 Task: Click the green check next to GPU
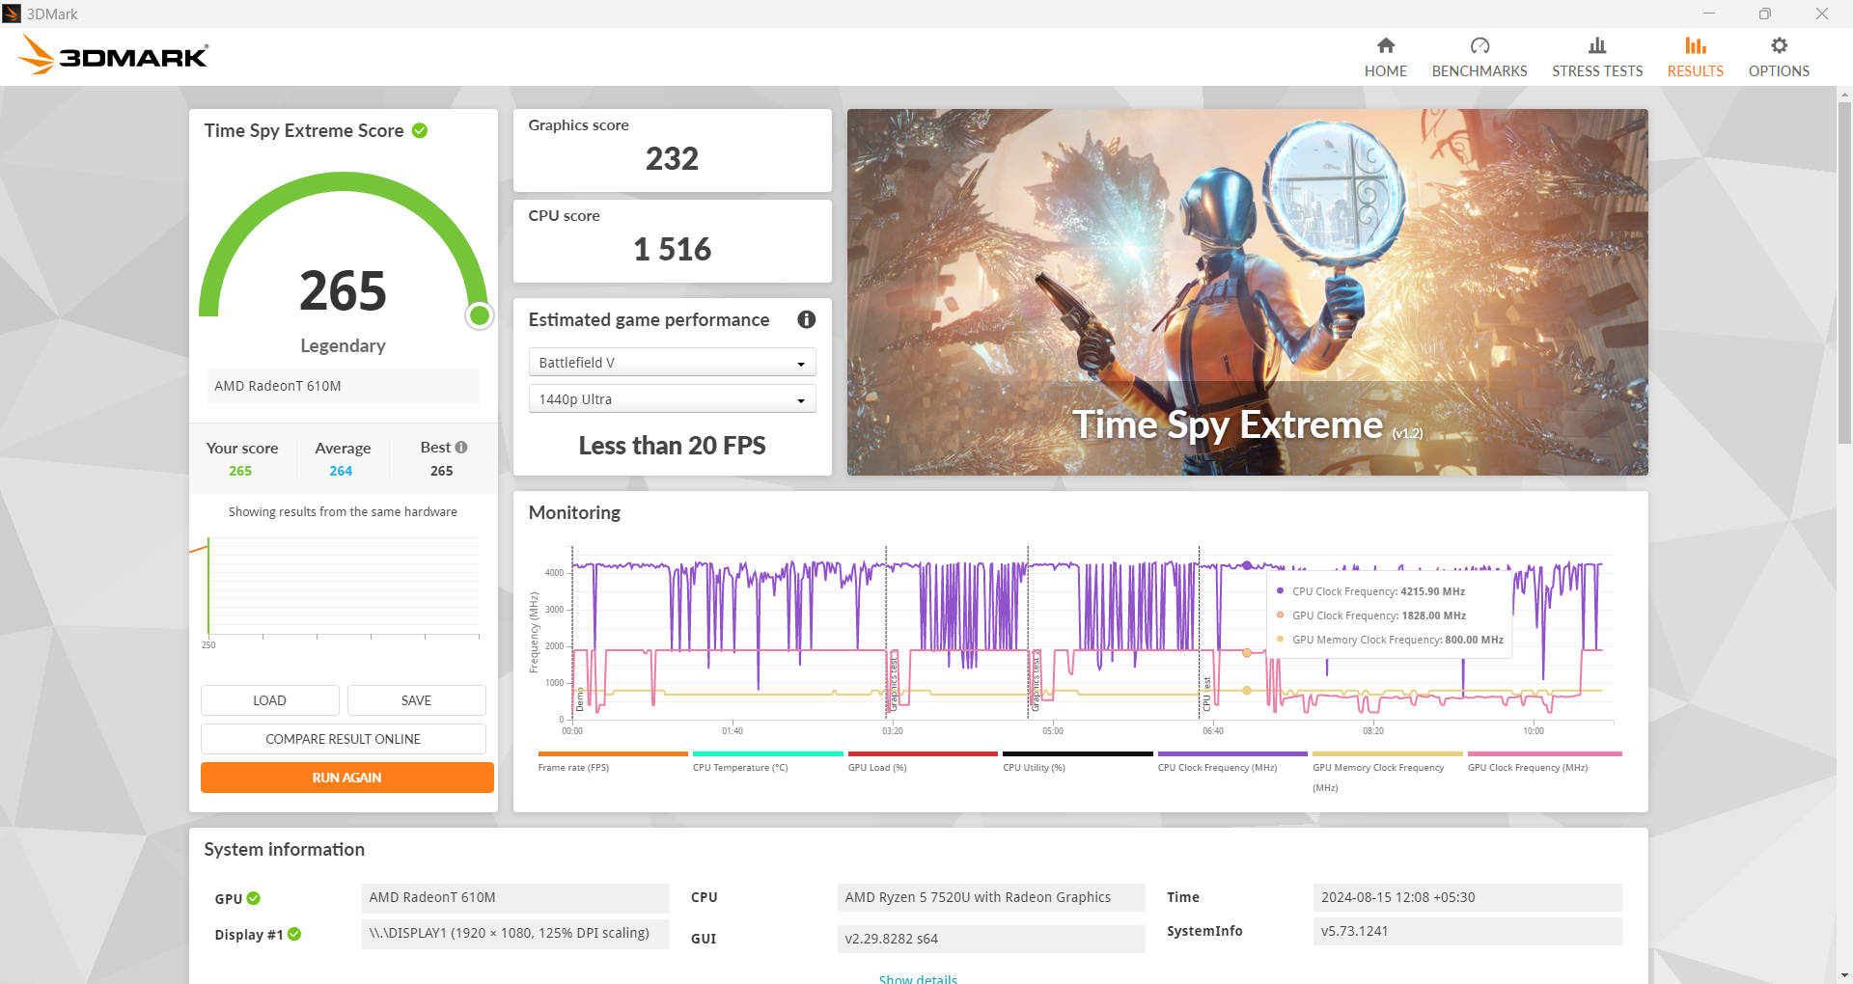click(x=253, y=898)
